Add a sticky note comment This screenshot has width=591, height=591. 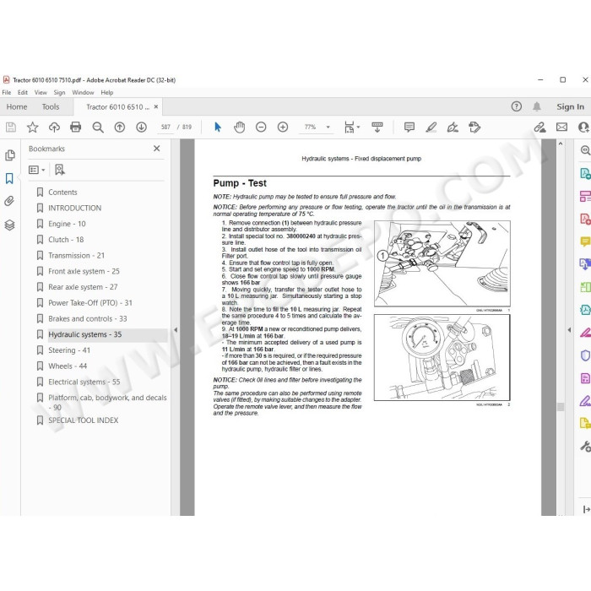click(409, 127)
